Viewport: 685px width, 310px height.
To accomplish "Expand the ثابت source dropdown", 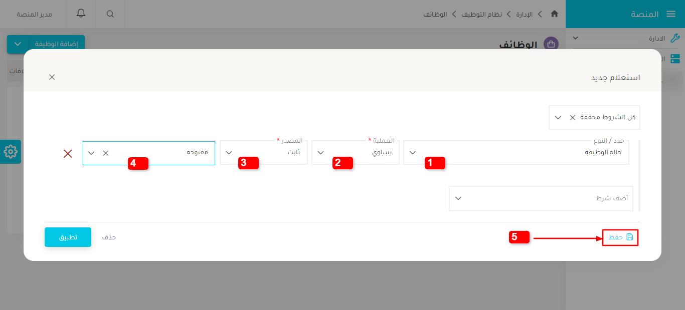I will [x=229, y=153].
